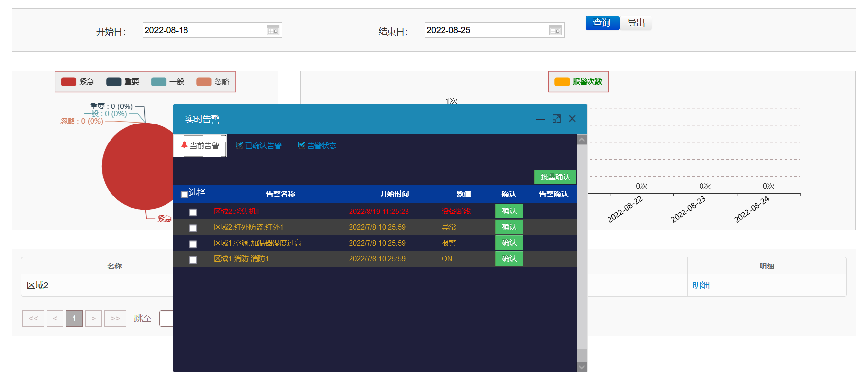Confirm the 加温器湿度过高 alarm

[509, 243]
